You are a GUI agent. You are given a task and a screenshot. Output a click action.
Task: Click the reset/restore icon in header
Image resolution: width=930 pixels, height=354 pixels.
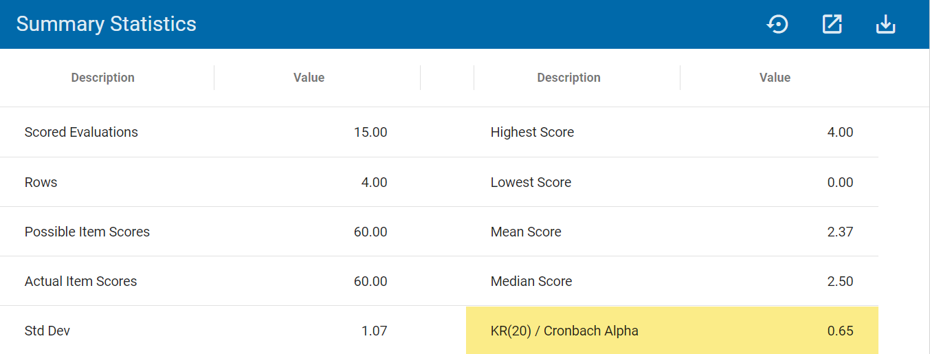tap(777, 25)
